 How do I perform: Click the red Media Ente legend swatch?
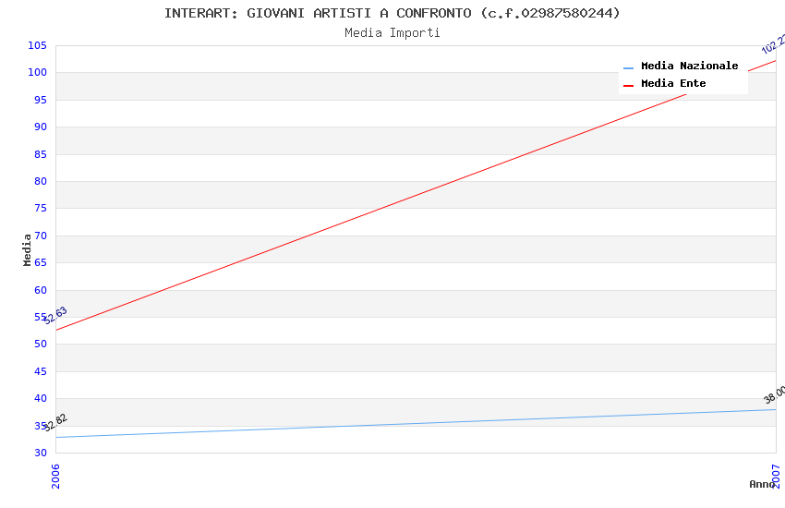click(628, 86)
